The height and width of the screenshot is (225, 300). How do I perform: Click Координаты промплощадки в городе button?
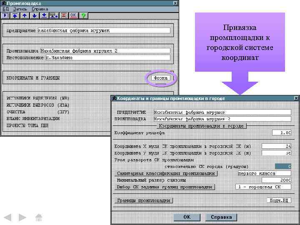202,126
